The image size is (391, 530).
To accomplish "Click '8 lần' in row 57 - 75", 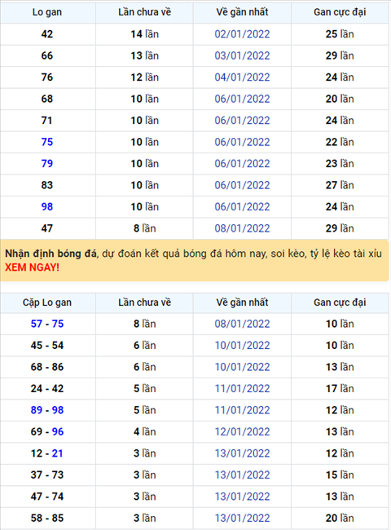I will pyautogui.click(x=144, y=324).
